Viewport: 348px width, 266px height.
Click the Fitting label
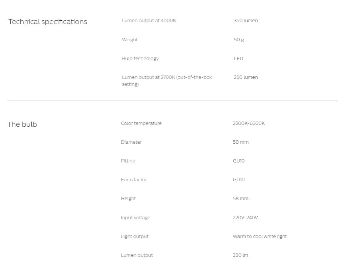[128, 161]
